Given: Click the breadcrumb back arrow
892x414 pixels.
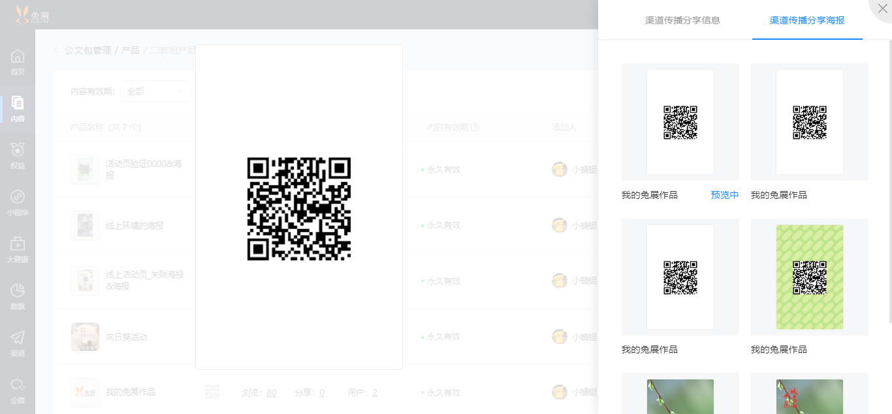Looking at the screenshot, I should [x=56, y=50].
